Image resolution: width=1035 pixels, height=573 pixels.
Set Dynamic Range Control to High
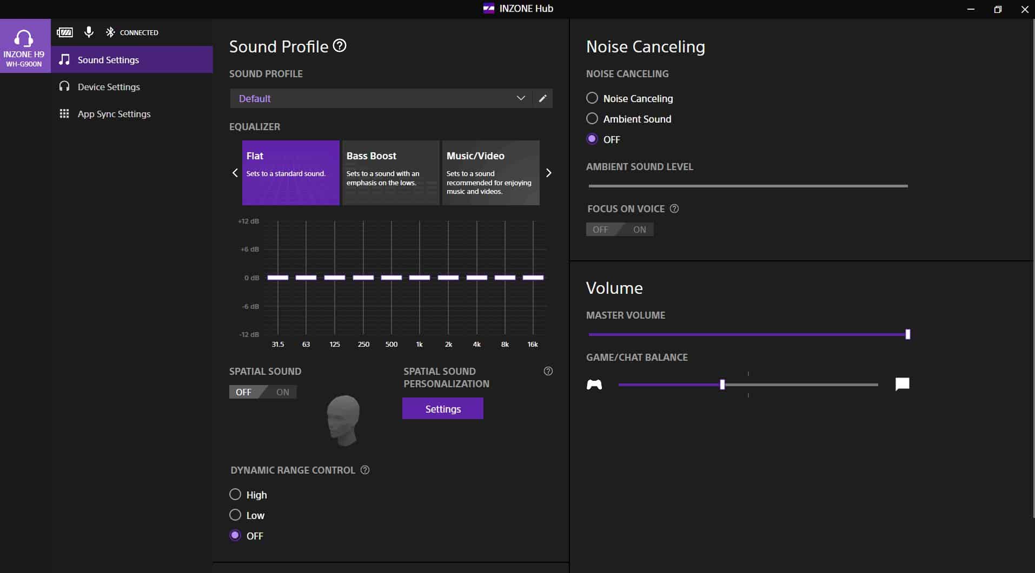pos(235,495)
